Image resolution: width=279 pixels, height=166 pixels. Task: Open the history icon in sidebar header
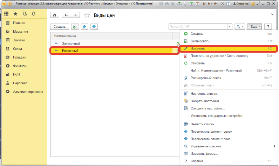coord(24,14)
